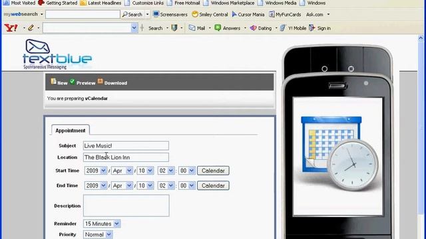The width and height of the screenshot is (426, 239).
Task: Open Yahoo Dating toolbar icon
Action: tap(261, 28)
